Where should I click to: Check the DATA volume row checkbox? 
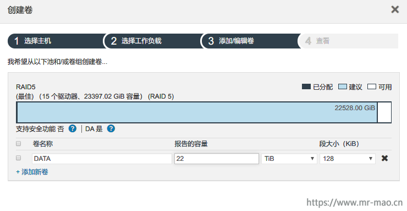[19, 158]
